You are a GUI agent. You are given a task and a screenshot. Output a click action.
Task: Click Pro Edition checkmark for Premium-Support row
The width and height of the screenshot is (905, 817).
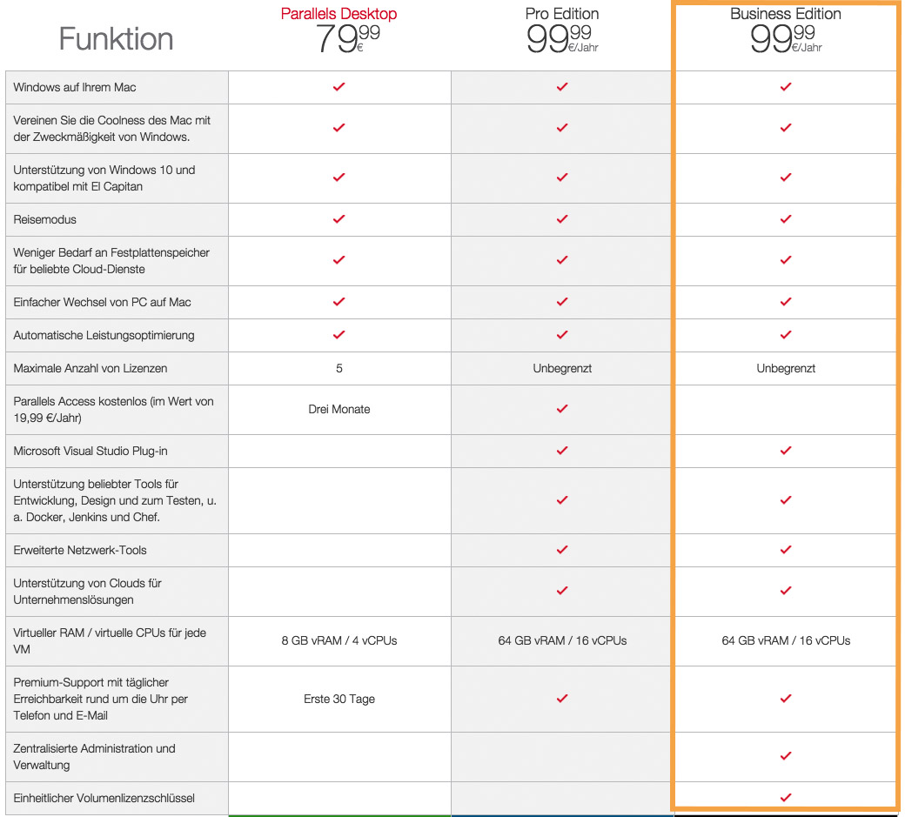point(562,699)
